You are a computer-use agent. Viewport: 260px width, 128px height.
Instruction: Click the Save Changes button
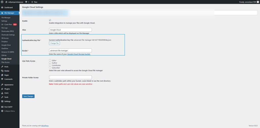[x=28, y=96]
